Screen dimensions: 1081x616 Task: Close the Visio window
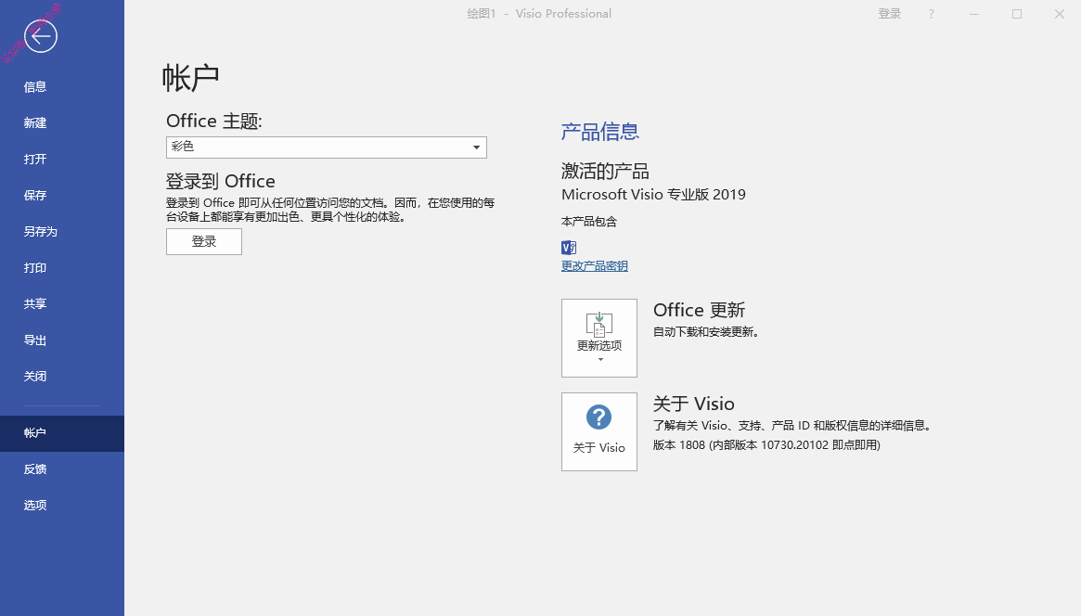pyautogui.click(x=1060, y=14)
